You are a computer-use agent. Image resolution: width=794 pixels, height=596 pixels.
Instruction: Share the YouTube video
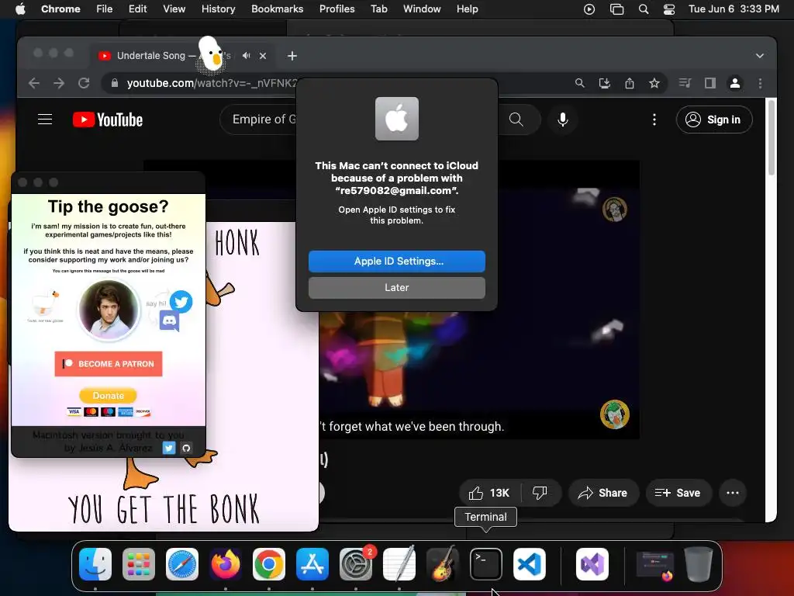(x=603, y=493)
